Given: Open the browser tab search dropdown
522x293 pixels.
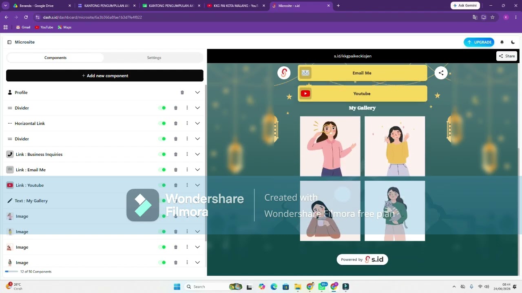Looking at the screenshot, I should (5, 6).
